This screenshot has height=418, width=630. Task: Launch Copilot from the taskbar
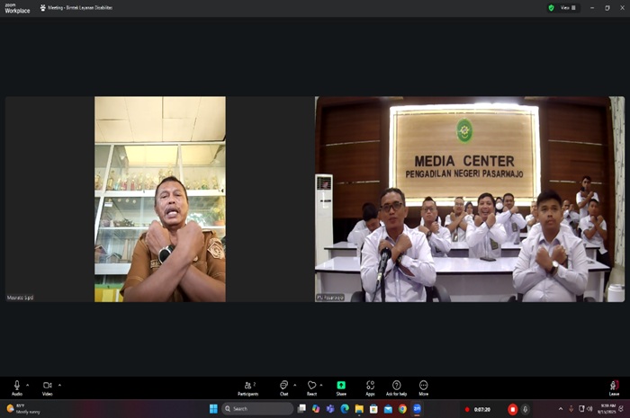316,409
